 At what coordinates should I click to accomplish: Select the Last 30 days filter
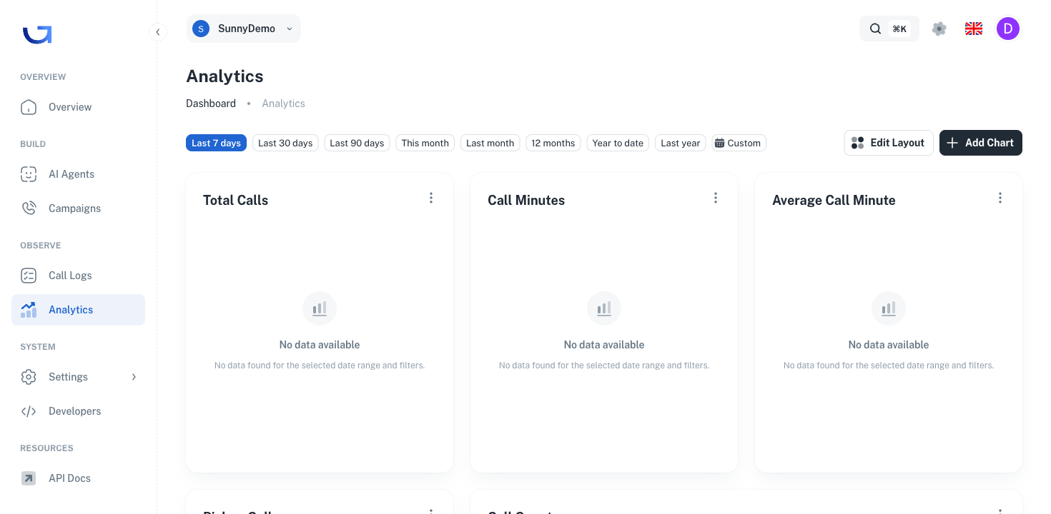[x=285, y=143]
